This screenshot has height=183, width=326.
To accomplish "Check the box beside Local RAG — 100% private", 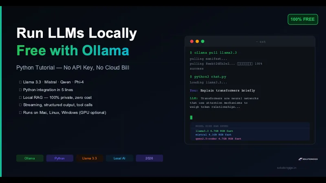I will coord(20,98).
